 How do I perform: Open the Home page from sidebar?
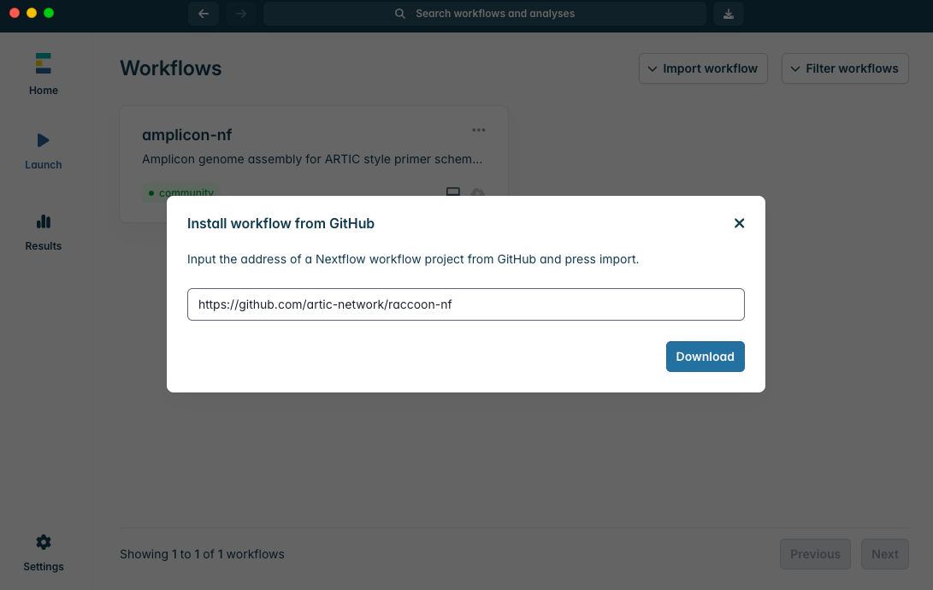(44, 74)
